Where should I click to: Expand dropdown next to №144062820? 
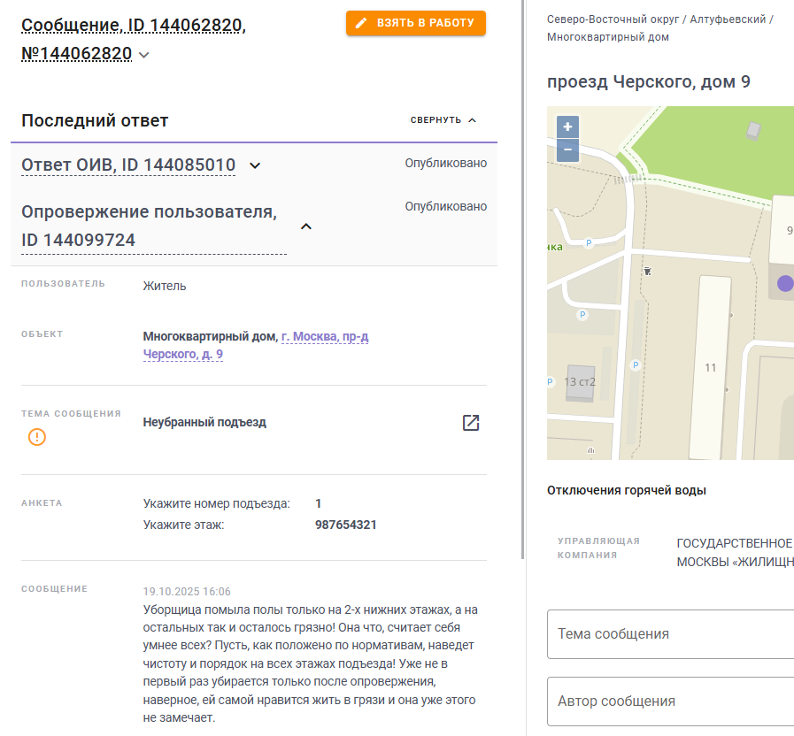(x=144, y=55)
